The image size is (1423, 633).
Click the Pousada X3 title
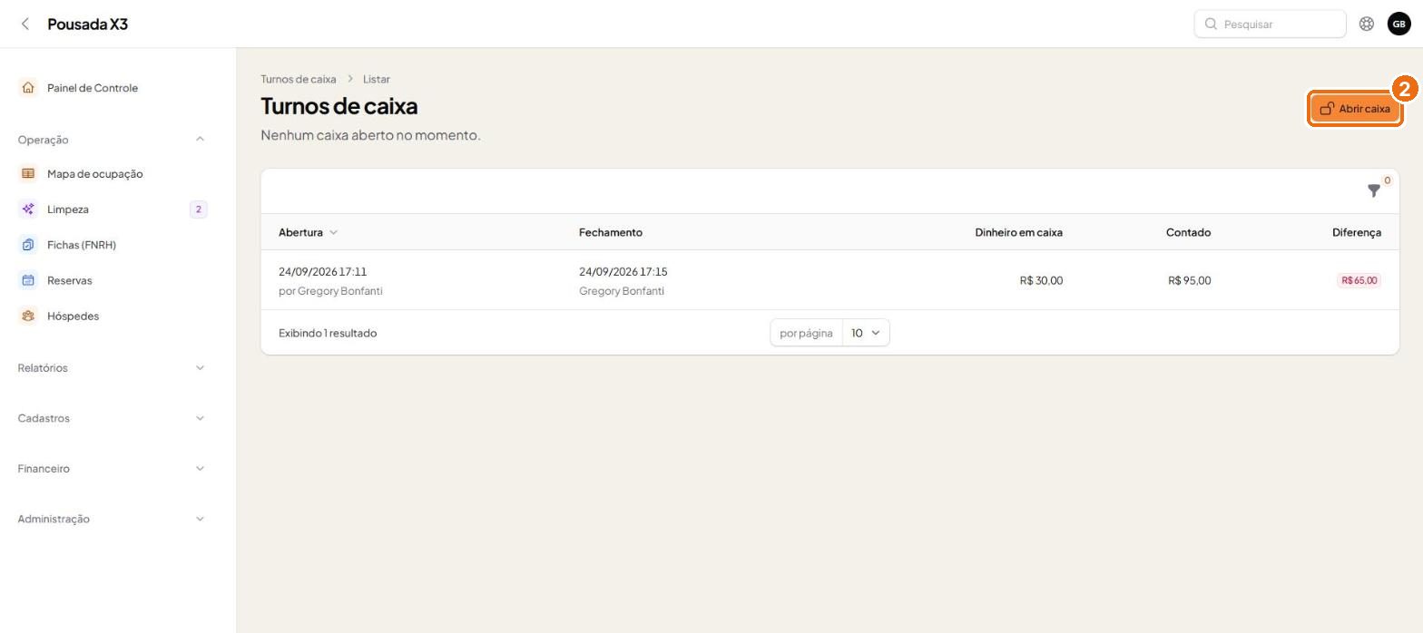pos(87,24)
